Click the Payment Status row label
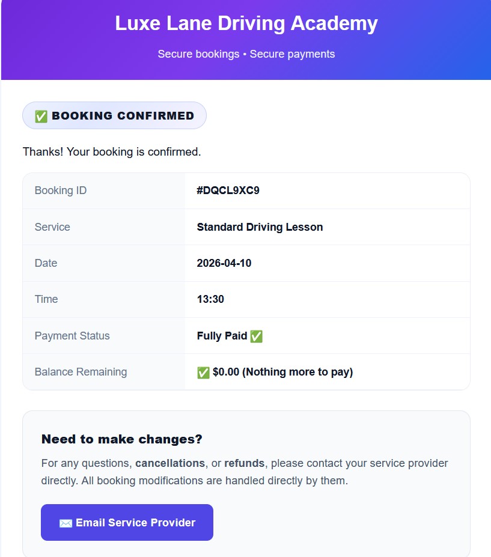This screenshot has width=491, height=557. coord(73,336)
